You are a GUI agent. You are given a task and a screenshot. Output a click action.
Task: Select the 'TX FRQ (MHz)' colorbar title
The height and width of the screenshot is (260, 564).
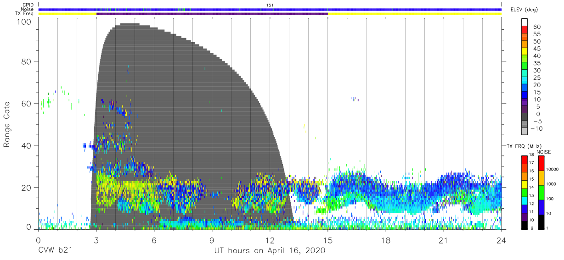tap(523, 146)
